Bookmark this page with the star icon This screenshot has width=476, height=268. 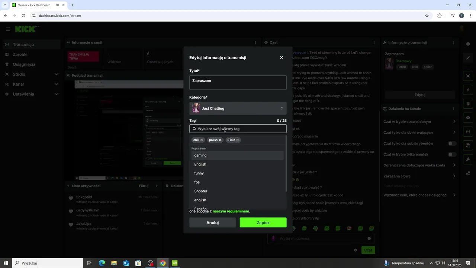pos(427,16)
